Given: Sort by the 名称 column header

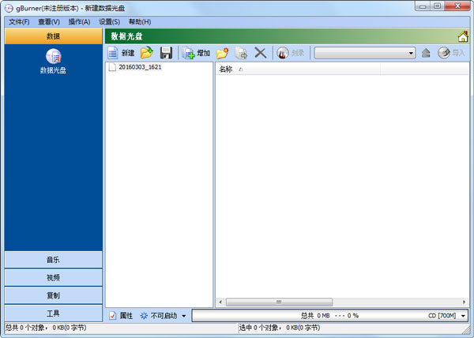Looking at the screenshot, I should [x=298, y=69].
